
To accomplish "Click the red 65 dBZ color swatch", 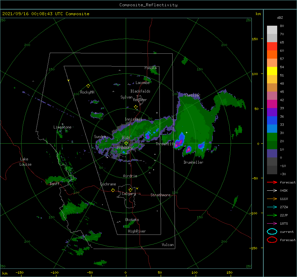I will pyautogui.click(x=272, y=46).
